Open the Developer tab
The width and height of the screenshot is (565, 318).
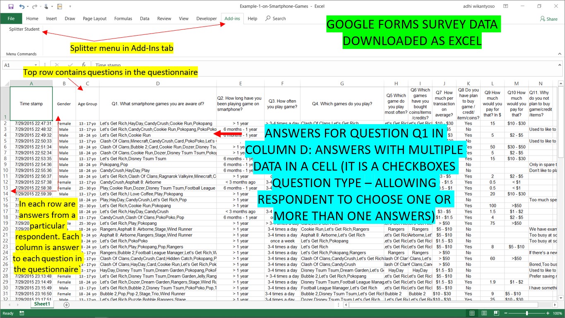[207, 19]
